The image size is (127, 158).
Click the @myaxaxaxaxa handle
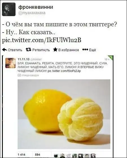click(32, 13)
